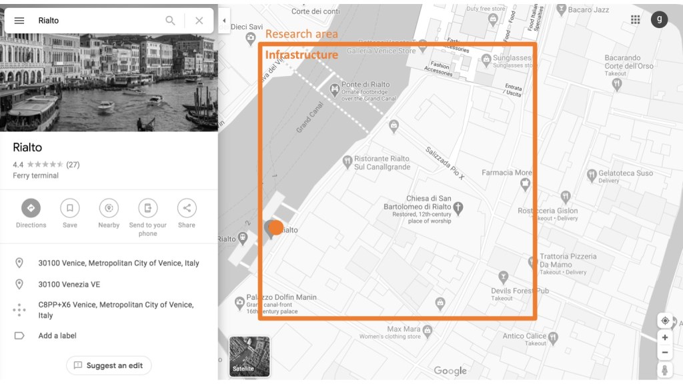Save Rialto to your places
Screen dimensions: 683x384
[x=69, y=208]
